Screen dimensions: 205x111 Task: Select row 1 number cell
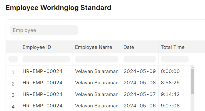13,71
